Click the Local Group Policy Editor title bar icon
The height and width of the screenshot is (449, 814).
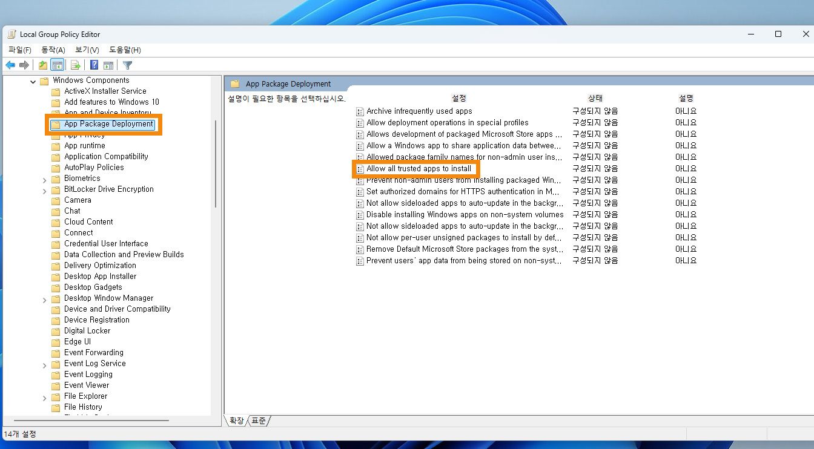point(12,34)
